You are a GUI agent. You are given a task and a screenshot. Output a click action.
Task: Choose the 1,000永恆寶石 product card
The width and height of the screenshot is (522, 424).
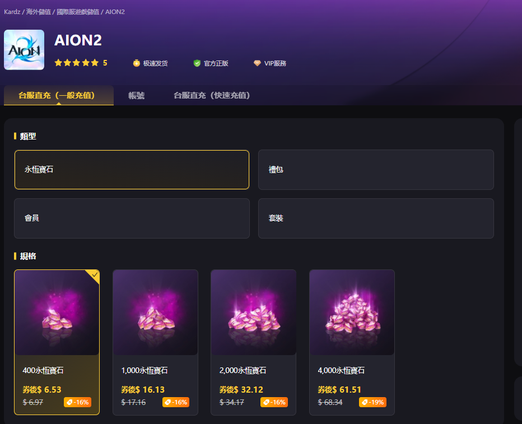coord(156,342)
